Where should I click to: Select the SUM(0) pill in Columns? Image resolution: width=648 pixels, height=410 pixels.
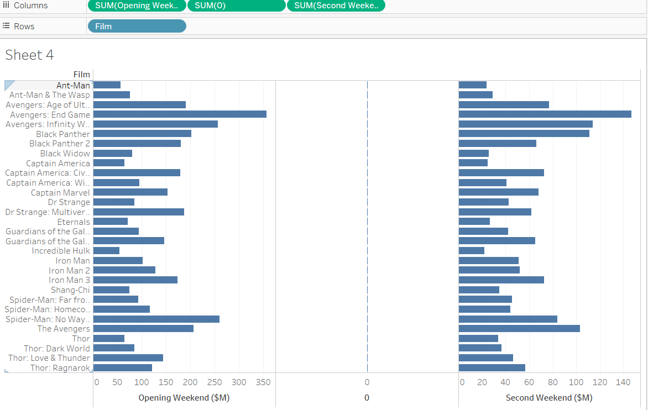pos(237,6)
